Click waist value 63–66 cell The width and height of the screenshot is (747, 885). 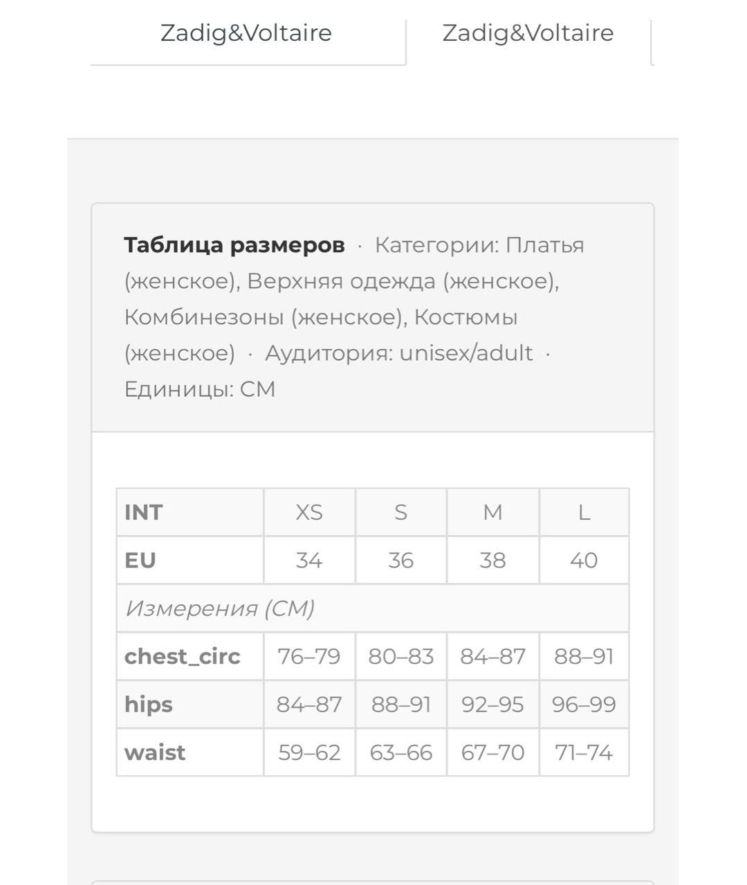(401, 752)
